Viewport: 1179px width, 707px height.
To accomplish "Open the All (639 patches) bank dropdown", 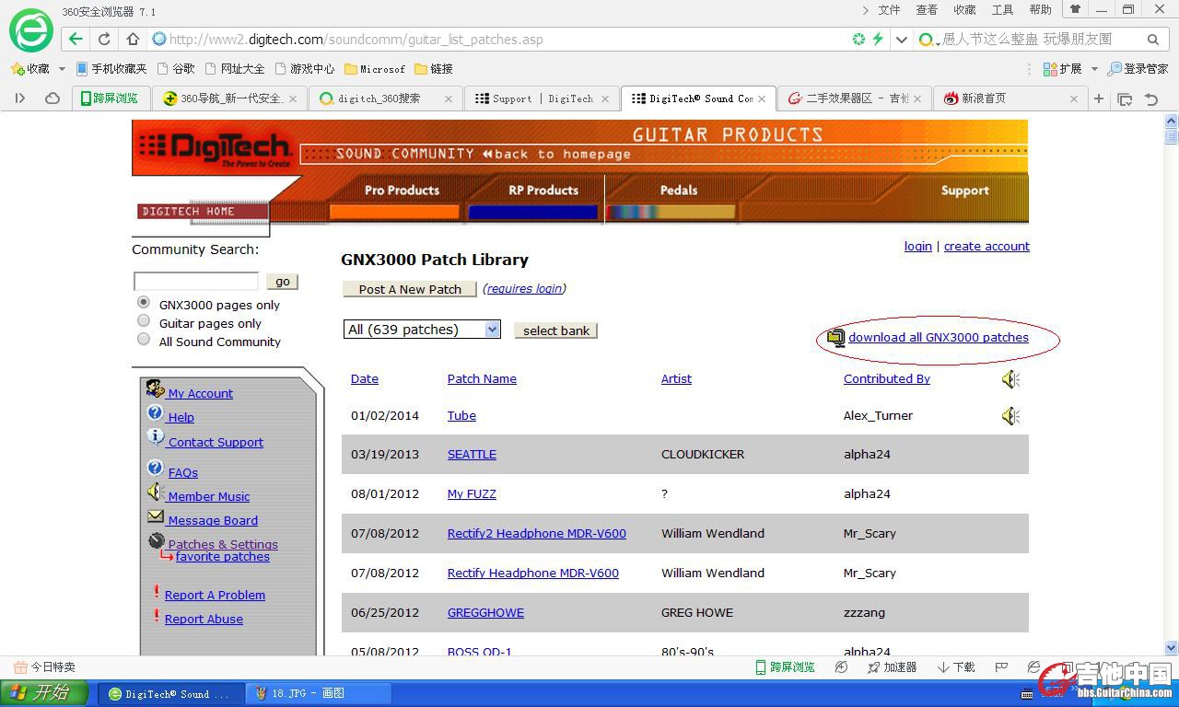I will 422,330.
